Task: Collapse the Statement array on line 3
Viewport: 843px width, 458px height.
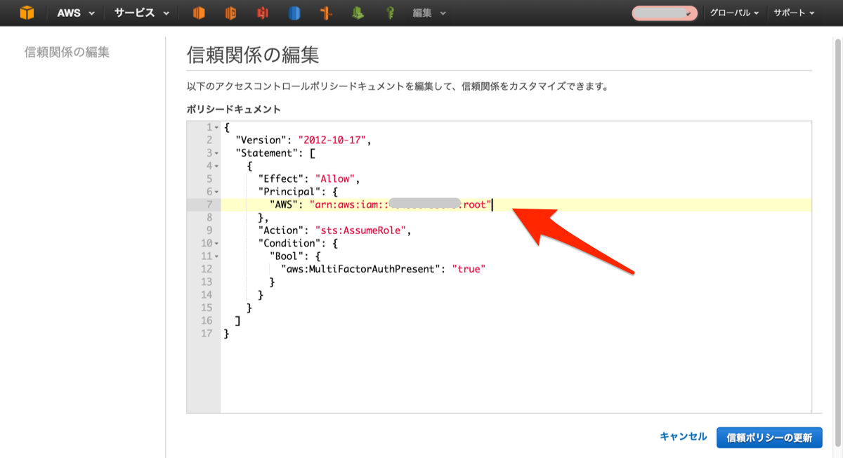Action: (216, 153)
